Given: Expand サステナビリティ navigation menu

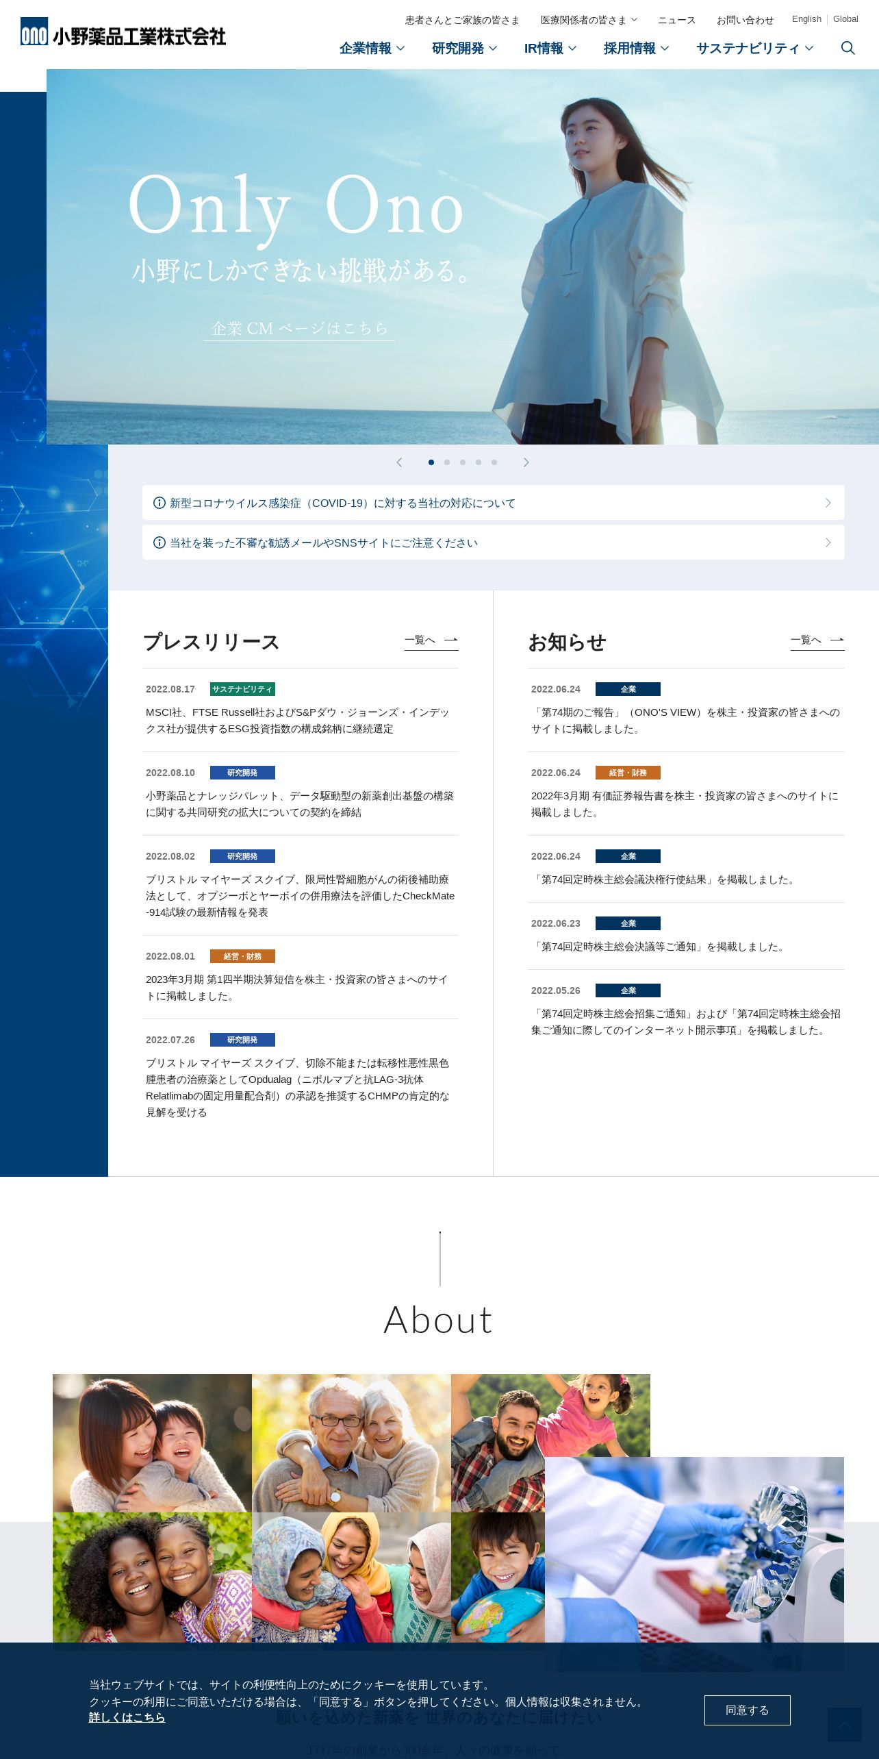Looking at the screenshot, I should pos(755,48).
